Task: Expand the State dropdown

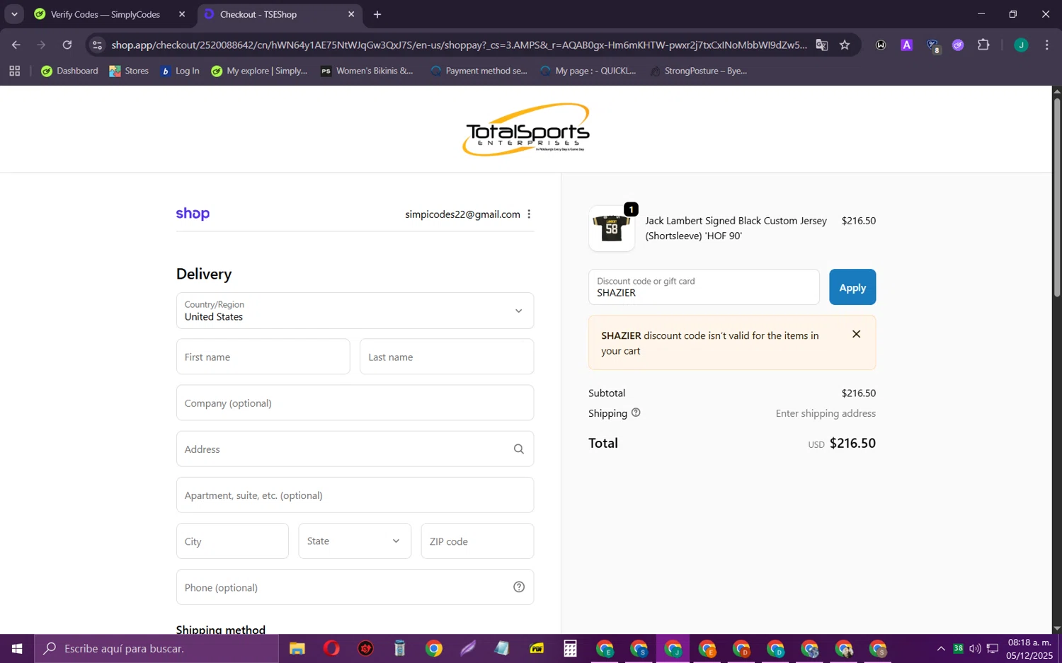Action: click(x=355, y=541)
